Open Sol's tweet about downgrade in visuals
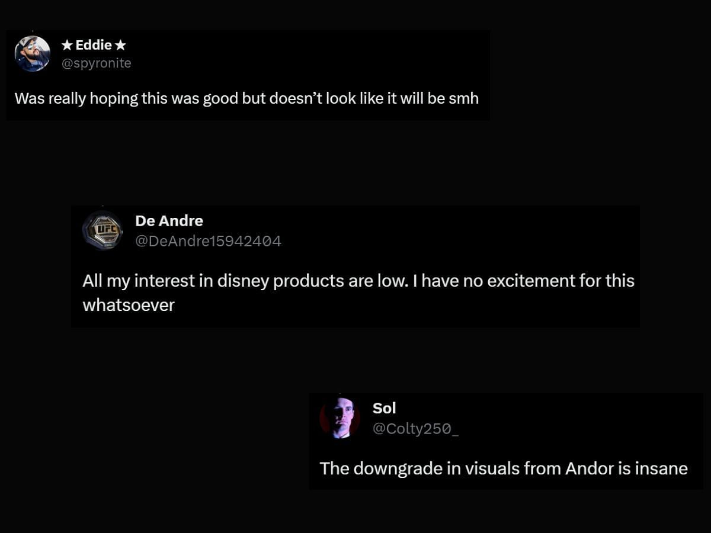The width and height of the screenshot is (711, 533). coord(504,468)
